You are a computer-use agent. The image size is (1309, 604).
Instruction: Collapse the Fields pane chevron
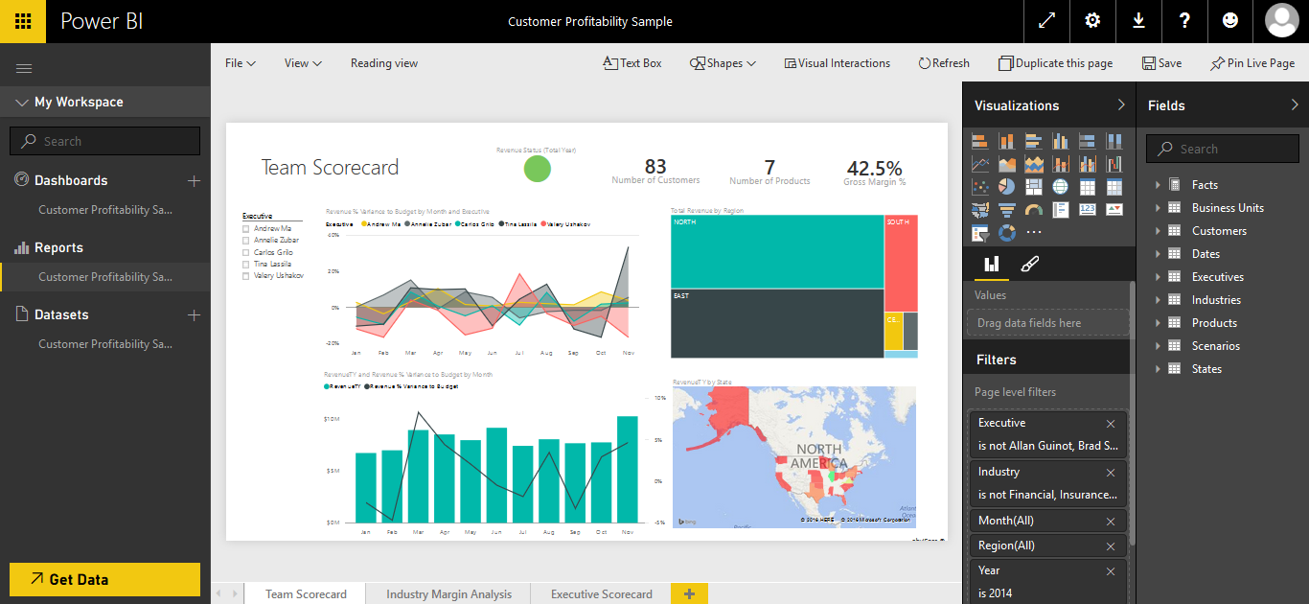[x=1295, y=105]
